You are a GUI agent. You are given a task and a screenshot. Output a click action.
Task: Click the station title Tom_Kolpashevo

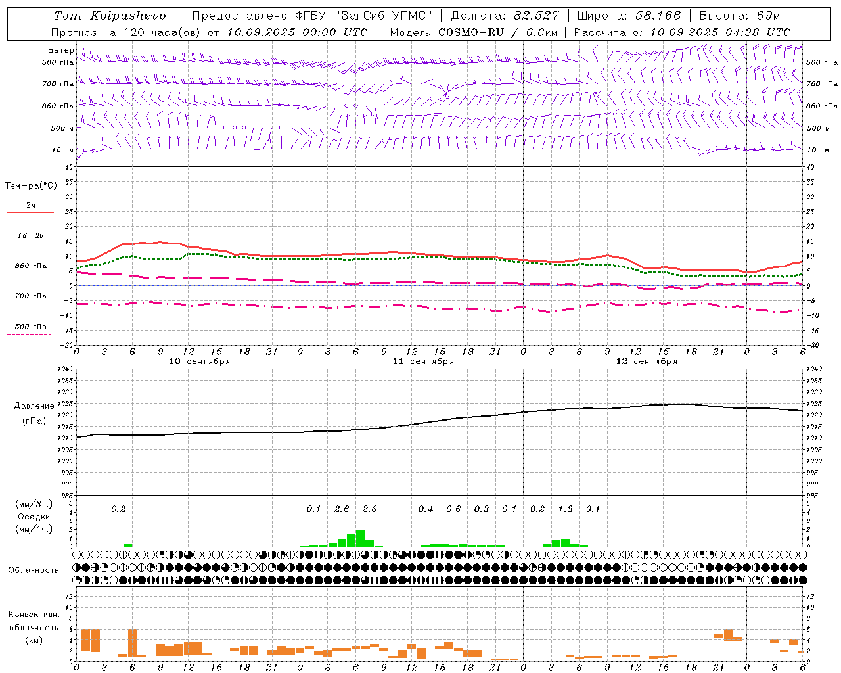[110, 16]
